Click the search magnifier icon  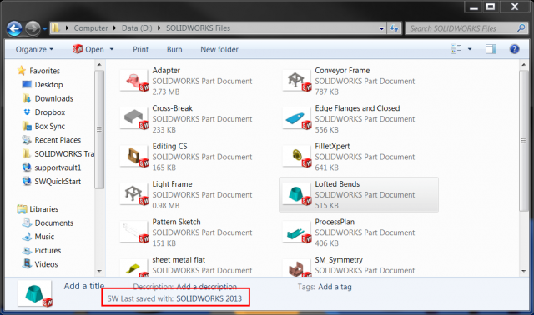pos(521,28)
